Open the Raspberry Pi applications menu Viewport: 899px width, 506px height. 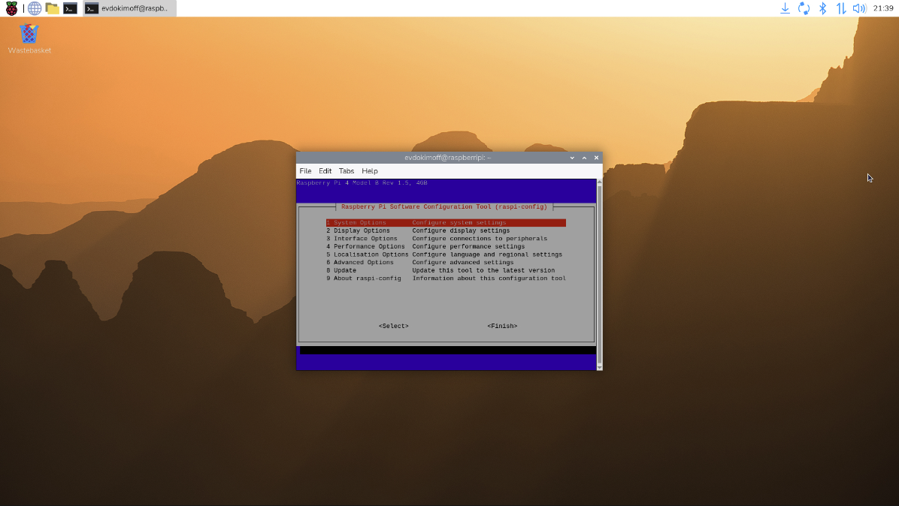coord(11,8)
